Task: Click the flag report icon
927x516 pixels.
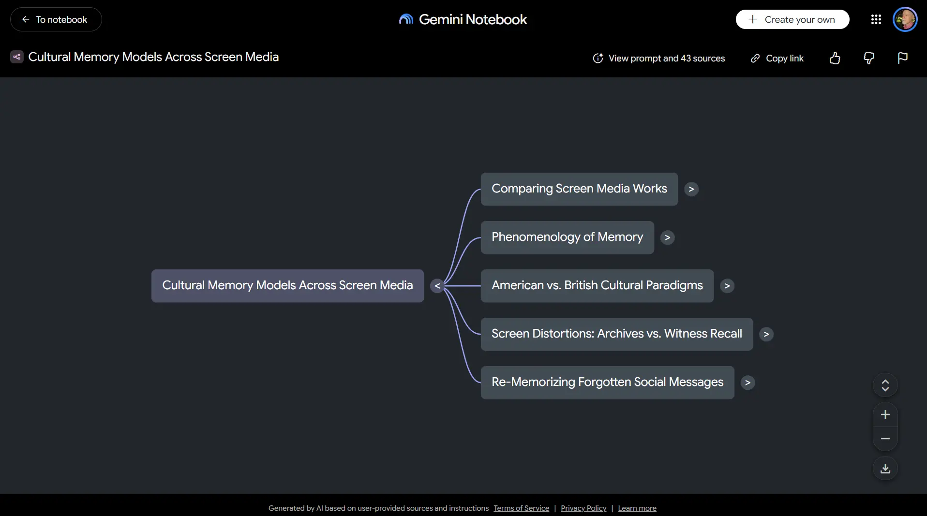Action: 902,58
